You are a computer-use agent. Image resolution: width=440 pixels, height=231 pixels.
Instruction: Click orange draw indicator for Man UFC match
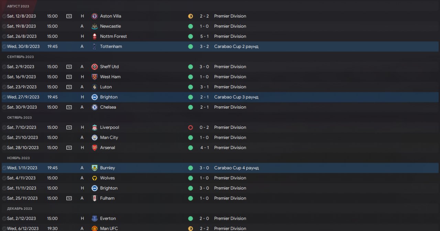coord(190,228)
